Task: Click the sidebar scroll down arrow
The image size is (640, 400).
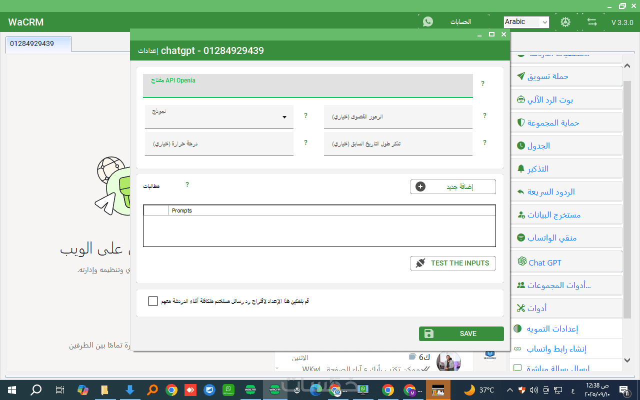Action: 627,359
